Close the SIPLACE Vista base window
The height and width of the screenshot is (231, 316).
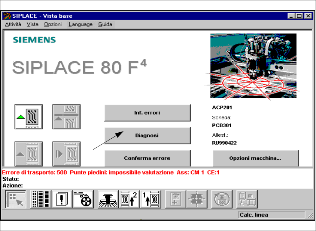pos(308,16)
